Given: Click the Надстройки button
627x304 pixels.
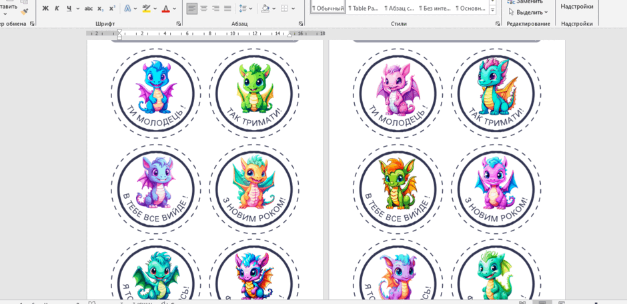Looking at the screenshot, I should point(576,7).
